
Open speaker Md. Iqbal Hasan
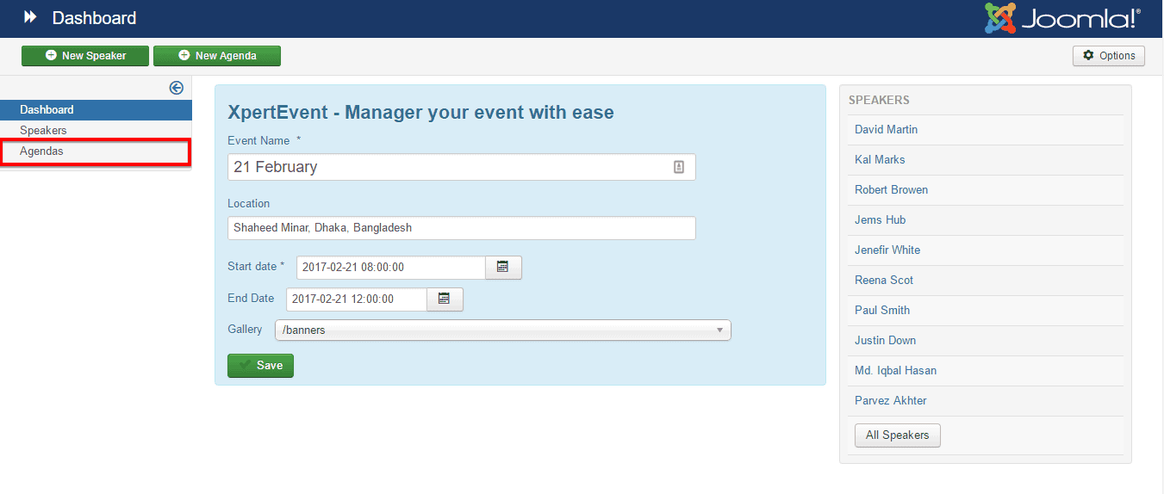click(x=895, y=371)
